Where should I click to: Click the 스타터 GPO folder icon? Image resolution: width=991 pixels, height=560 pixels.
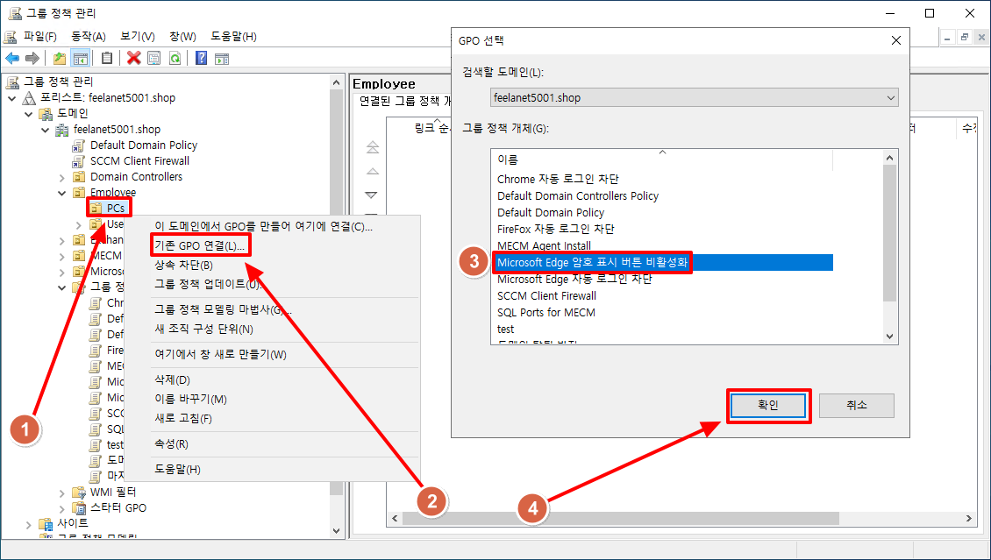point(78,508)
